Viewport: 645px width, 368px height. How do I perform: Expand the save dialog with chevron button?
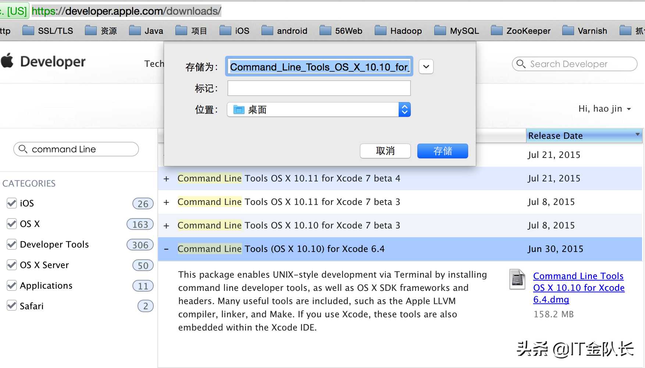[x=426, y=67]
